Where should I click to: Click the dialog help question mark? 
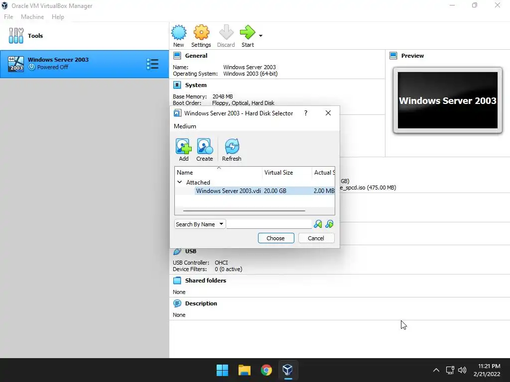point(305,113)
